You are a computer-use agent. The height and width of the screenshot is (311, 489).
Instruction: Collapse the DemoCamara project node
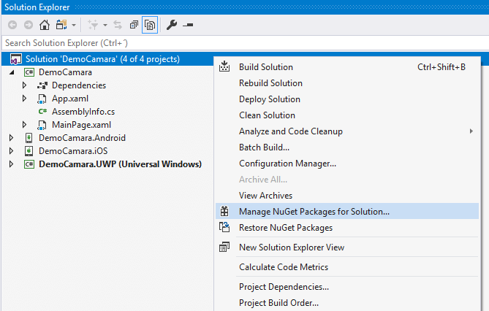[12, 72]
